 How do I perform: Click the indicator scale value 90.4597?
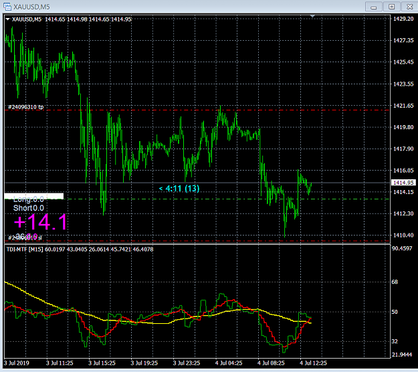[402, 248]
